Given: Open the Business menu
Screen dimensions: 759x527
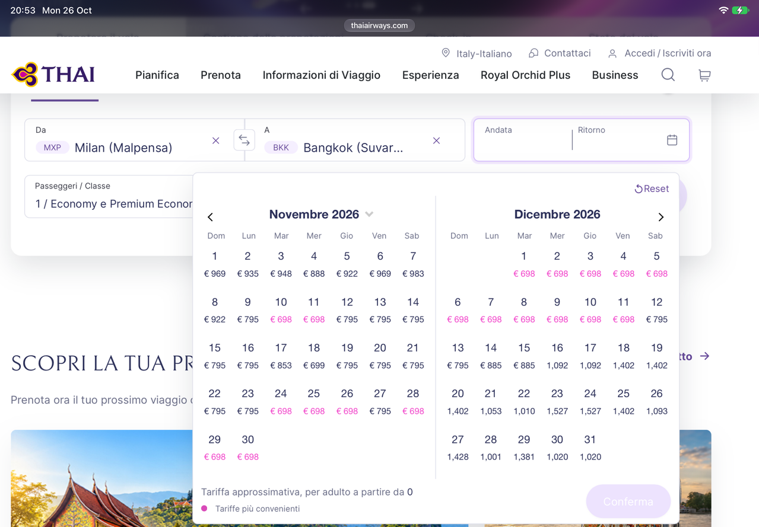Looking at the screenshot, I should coord(615,75).
